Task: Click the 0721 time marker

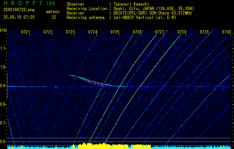Action: [26, 32]
